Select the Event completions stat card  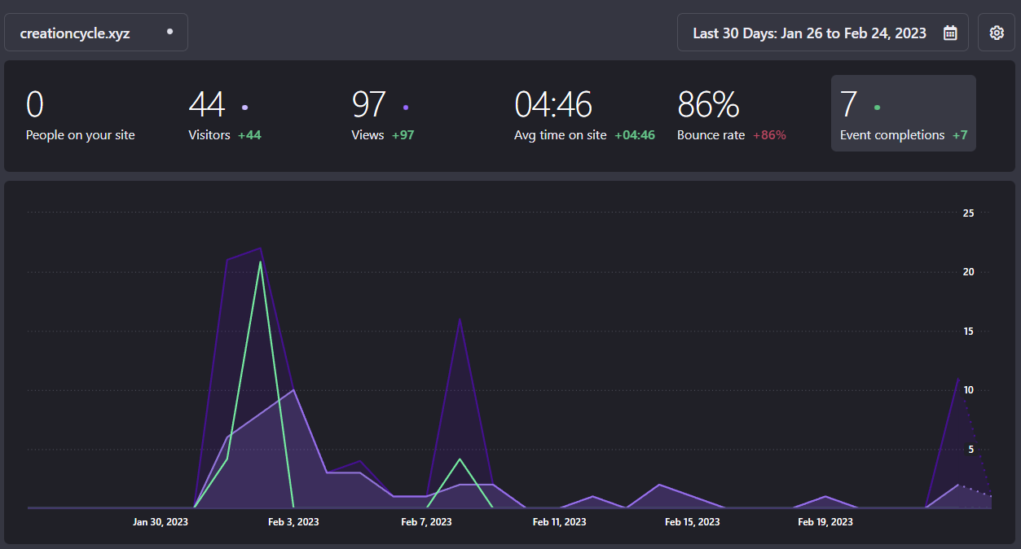click(x=903, y=113)
